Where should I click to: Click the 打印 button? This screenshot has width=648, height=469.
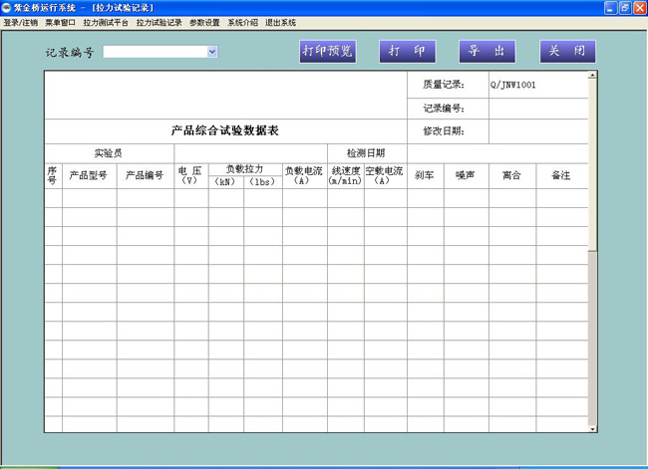[x=408, y=51]
